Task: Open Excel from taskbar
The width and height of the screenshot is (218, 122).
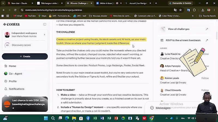Action: click(x=95, y=118)
